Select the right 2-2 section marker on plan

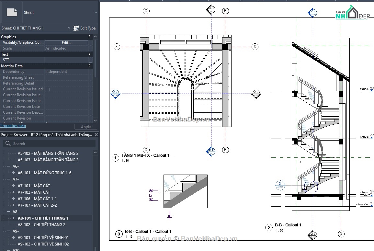click(x=256, y=94)
